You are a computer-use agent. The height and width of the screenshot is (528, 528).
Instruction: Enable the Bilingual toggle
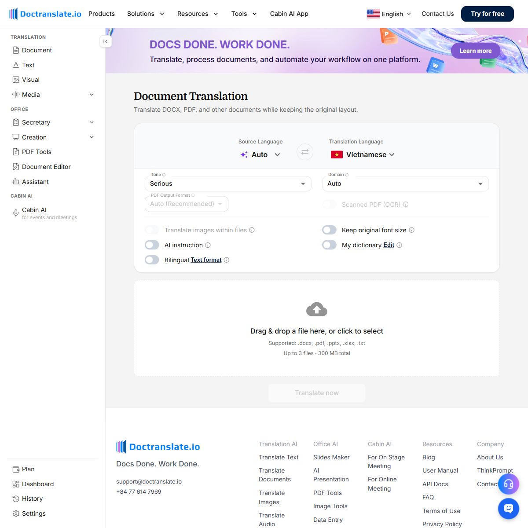(152, 260)
